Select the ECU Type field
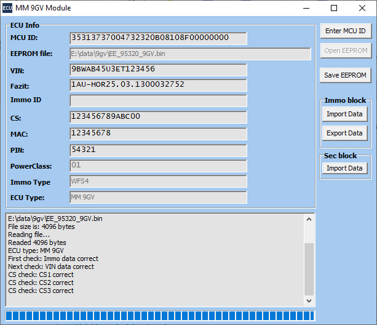The image size is (377, 325). pyautogui.click(x=158, y=197)
